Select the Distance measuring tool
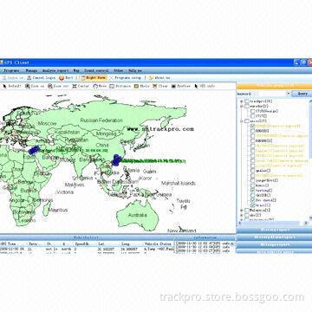 click(x=112, y=86)
